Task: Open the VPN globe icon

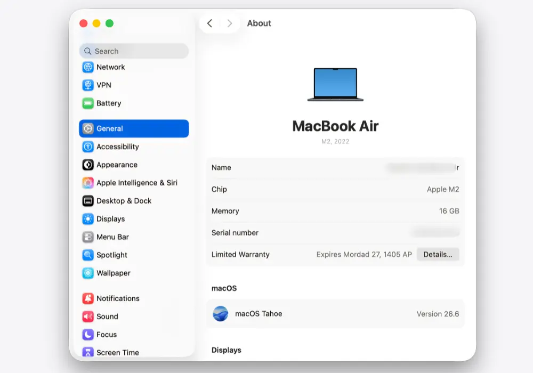Action: pos(88,85)
